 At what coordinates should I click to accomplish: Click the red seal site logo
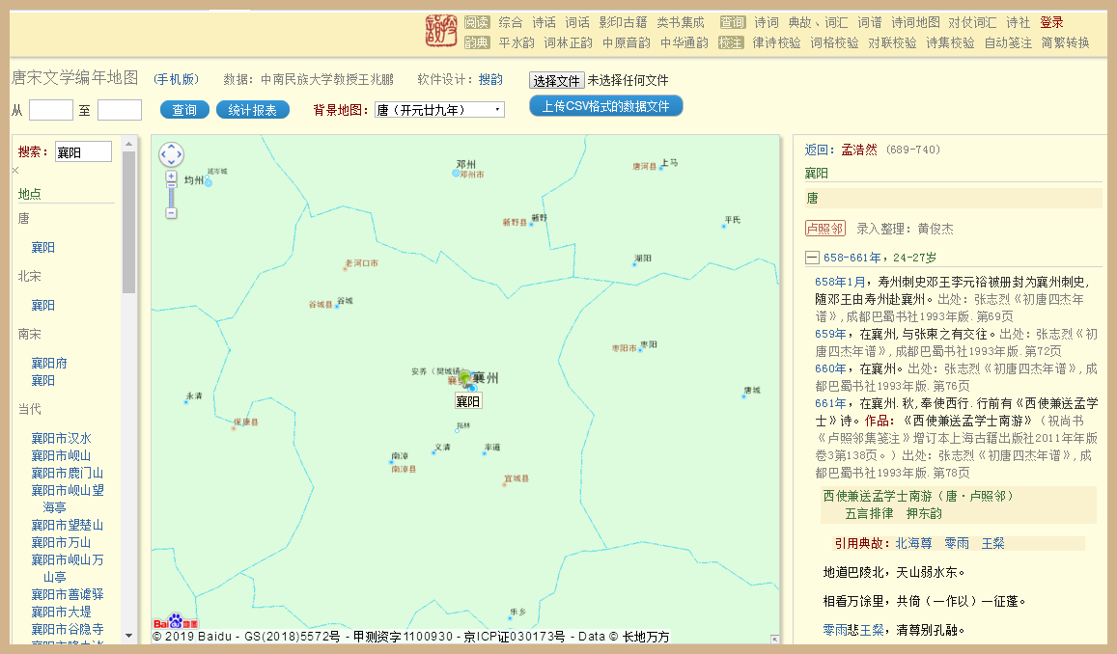439,30
